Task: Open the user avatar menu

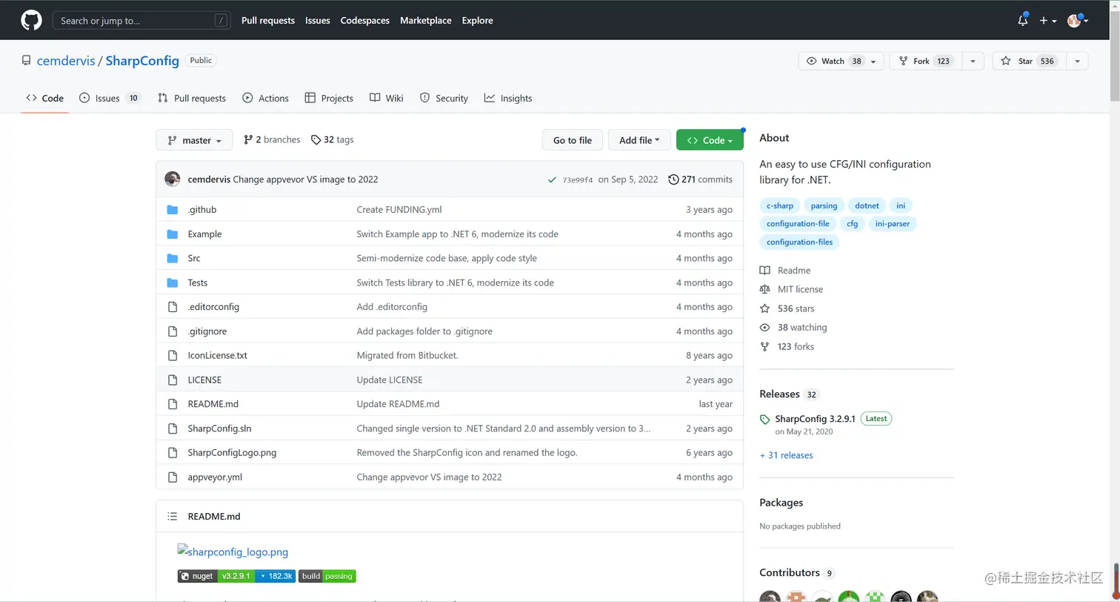Action: click(x=1077, y=21)
